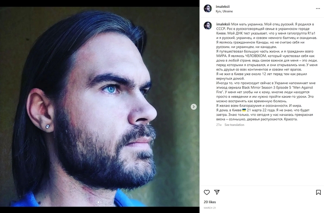Screen dimensions: 324x213
Task: Like the post with the heart icon
Action: click(207, 192)
